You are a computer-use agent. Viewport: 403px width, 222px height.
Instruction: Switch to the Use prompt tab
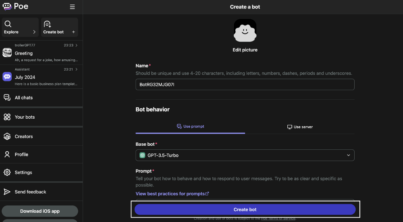click(x=190, y=126)
